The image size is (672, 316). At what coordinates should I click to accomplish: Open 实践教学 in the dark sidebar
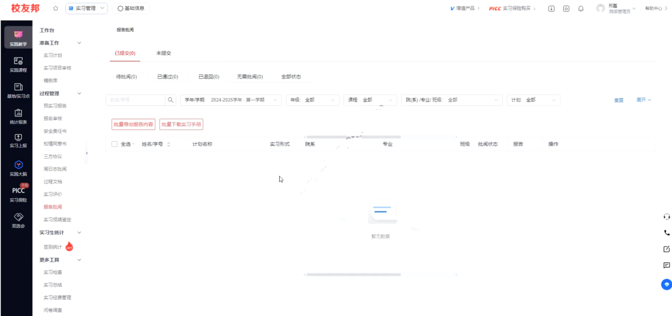pyautogui.click(x=18, y=38)
